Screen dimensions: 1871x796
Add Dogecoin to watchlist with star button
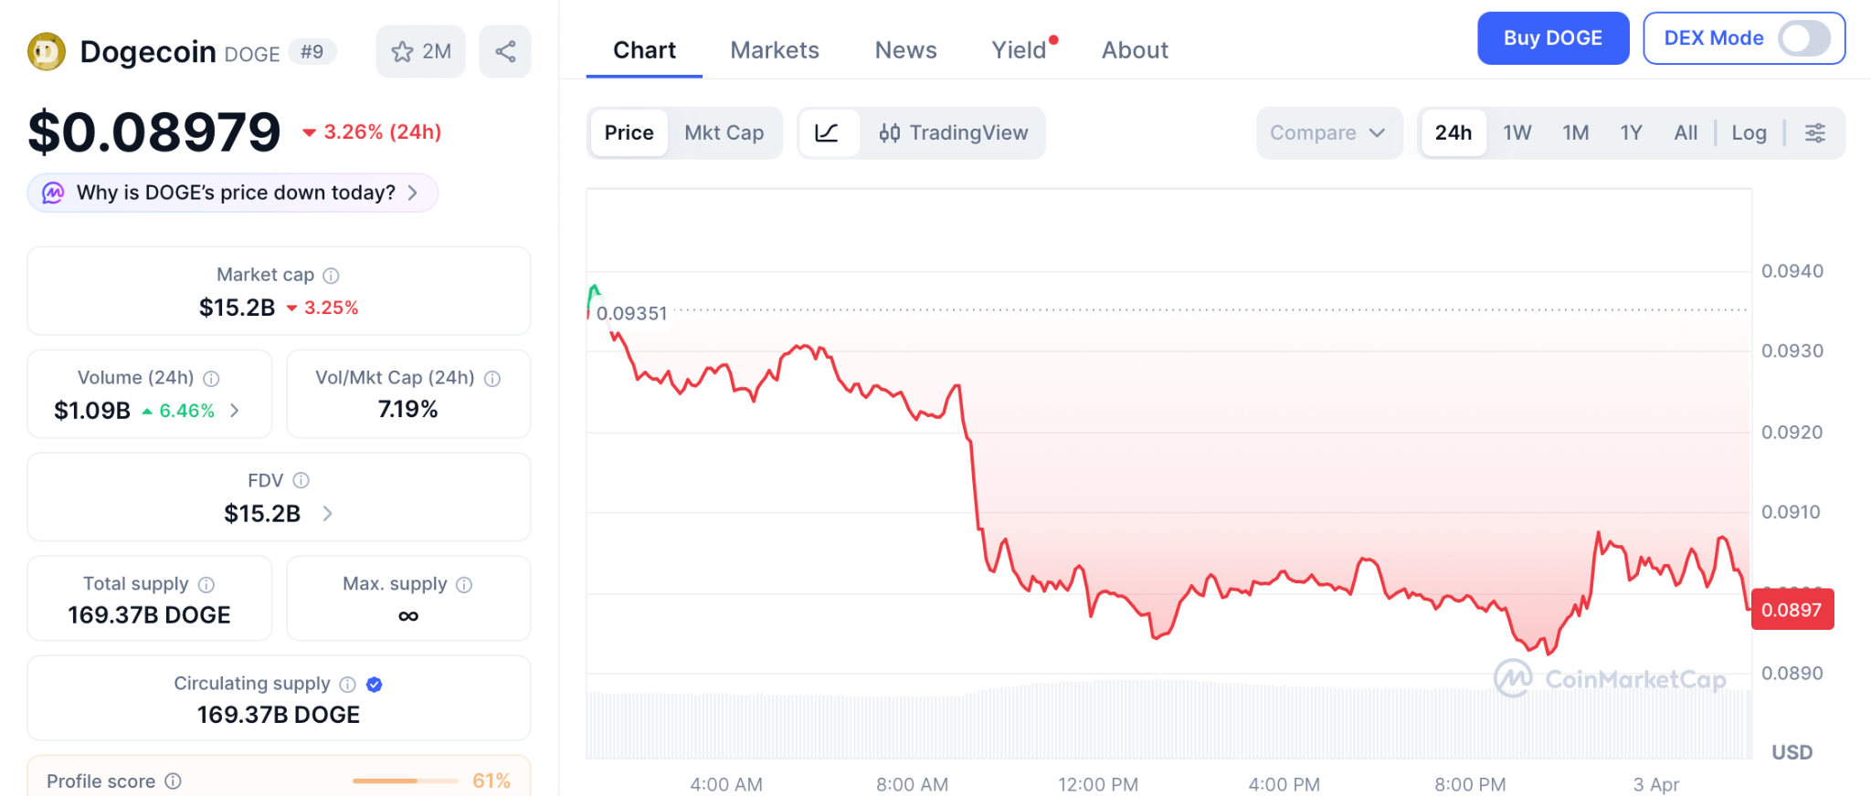(x=420, y=51)
